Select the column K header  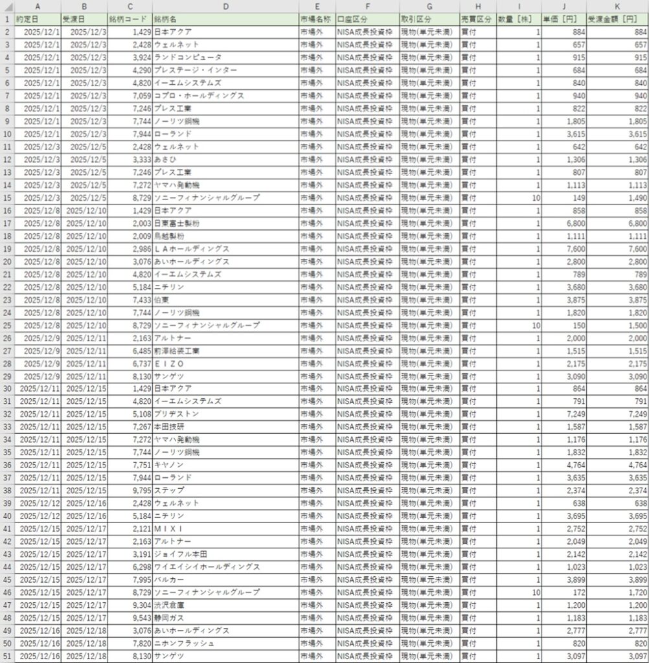617,6
